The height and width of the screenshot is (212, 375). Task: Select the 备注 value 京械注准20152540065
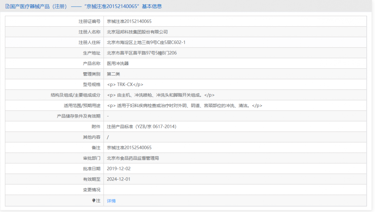point(130,147)
